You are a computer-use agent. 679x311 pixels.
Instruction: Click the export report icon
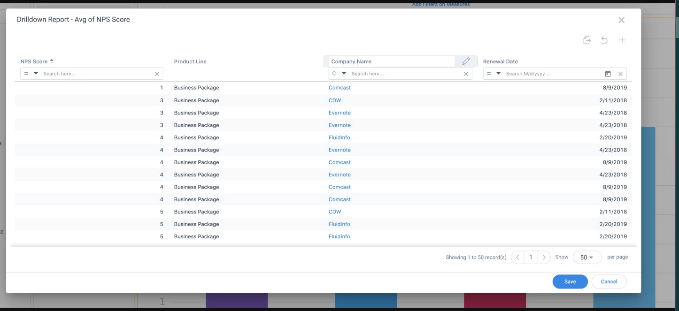(586, 40)
